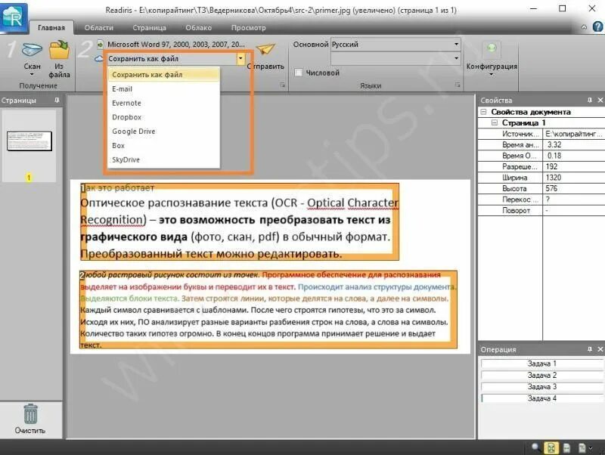Open the status bar view options arrow
605x455 pixels.
pos(591,448)
